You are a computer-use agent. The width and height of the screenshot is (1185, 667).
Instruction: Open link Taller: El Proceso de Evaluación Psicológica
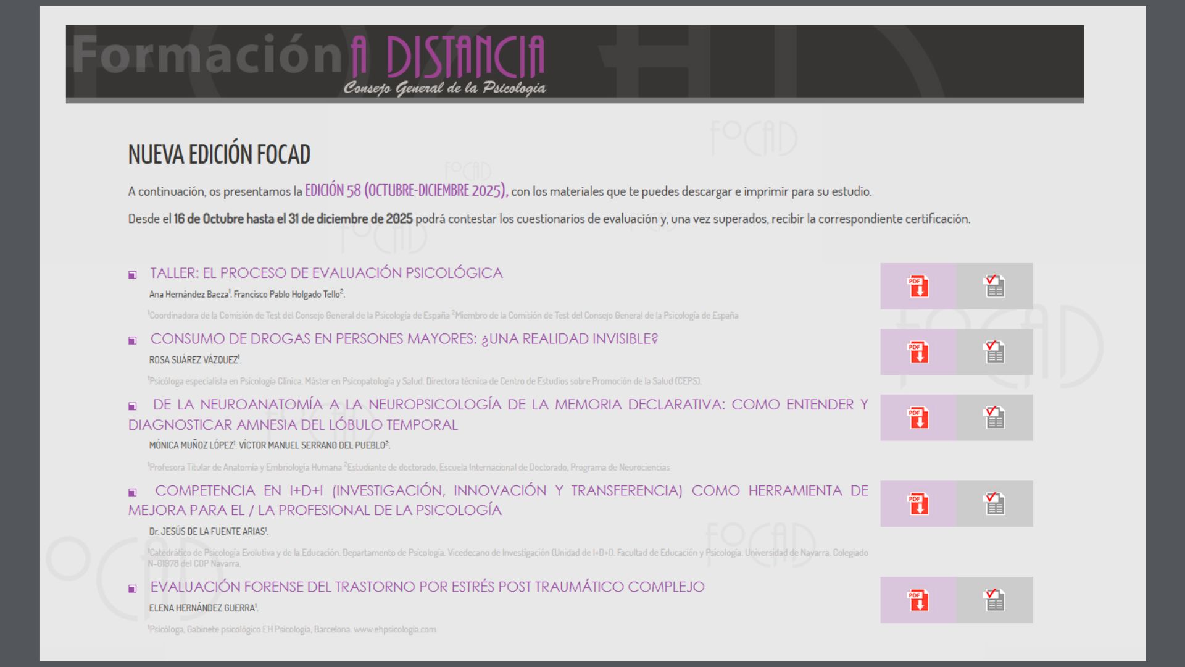pos(326,273)
